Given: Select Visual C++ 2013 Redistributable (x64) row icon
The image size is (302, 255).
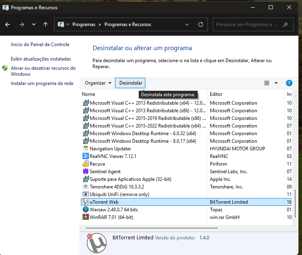Looking at the screenshot, I should (x=86, y=103).
